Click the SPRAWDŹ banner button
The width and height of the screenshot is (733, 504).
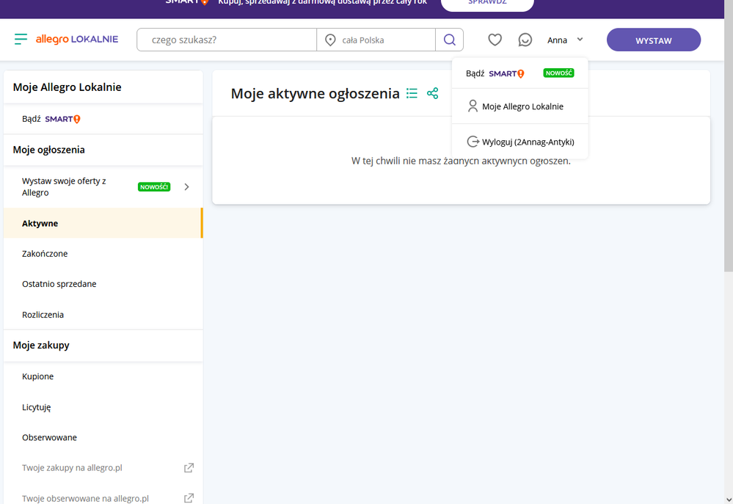[x=487, y=4]
